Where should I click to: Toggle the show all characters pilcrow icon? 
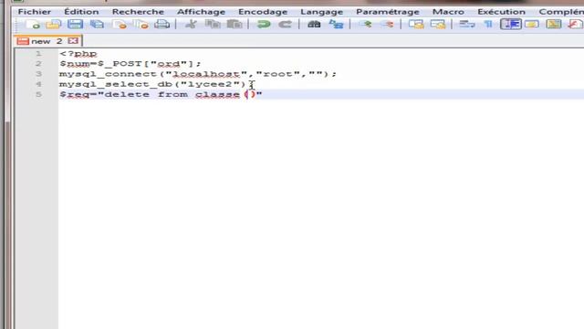pos(488,25)
